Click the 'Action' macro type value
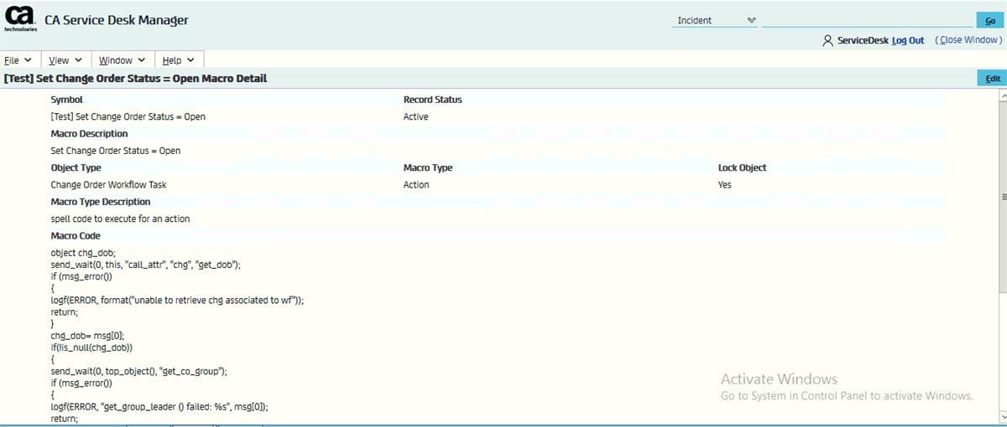The width and height of the screenshot is (1007, 427). [x=416, y=185]
